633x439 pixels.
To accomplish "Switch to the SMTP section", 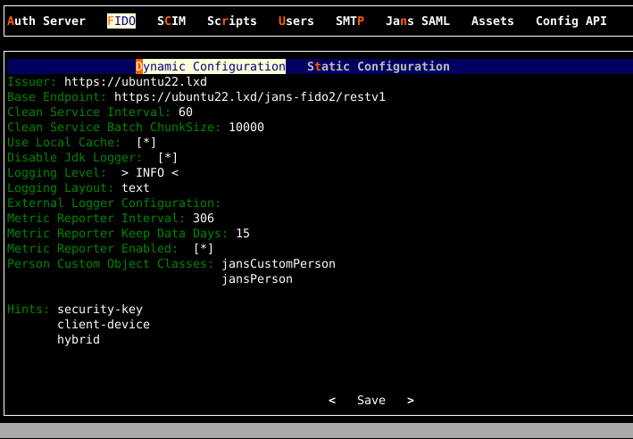I will [x=350, y=21].
